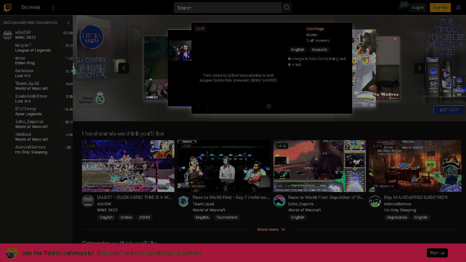Image resolution: width=466 pixels, height=262 pixels.
Task: Open Echo_Esports in the recommended channels sidebar
Action: pos(36,124)
